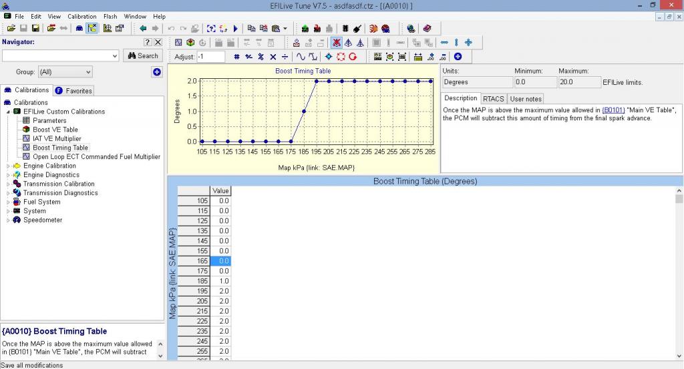Click the copy icon in main toolbar

tap(251, 28)
